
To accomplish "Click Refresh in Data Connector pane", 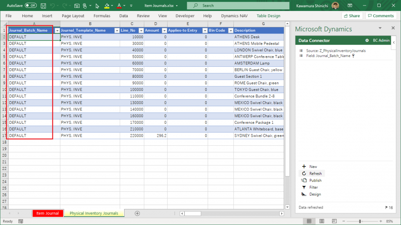I will coord(312,173).
